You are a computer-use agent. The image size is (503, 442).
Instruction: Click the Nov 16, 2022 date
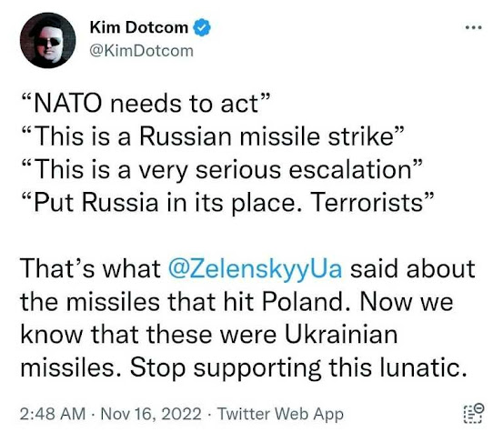[x=151, y=414]
